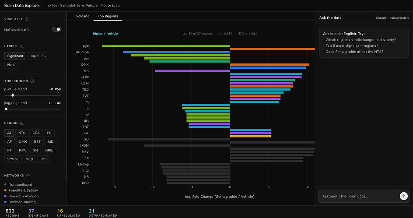Filter by the SH region chip
This screenshot has width=413, height=218.
(35, 150)
